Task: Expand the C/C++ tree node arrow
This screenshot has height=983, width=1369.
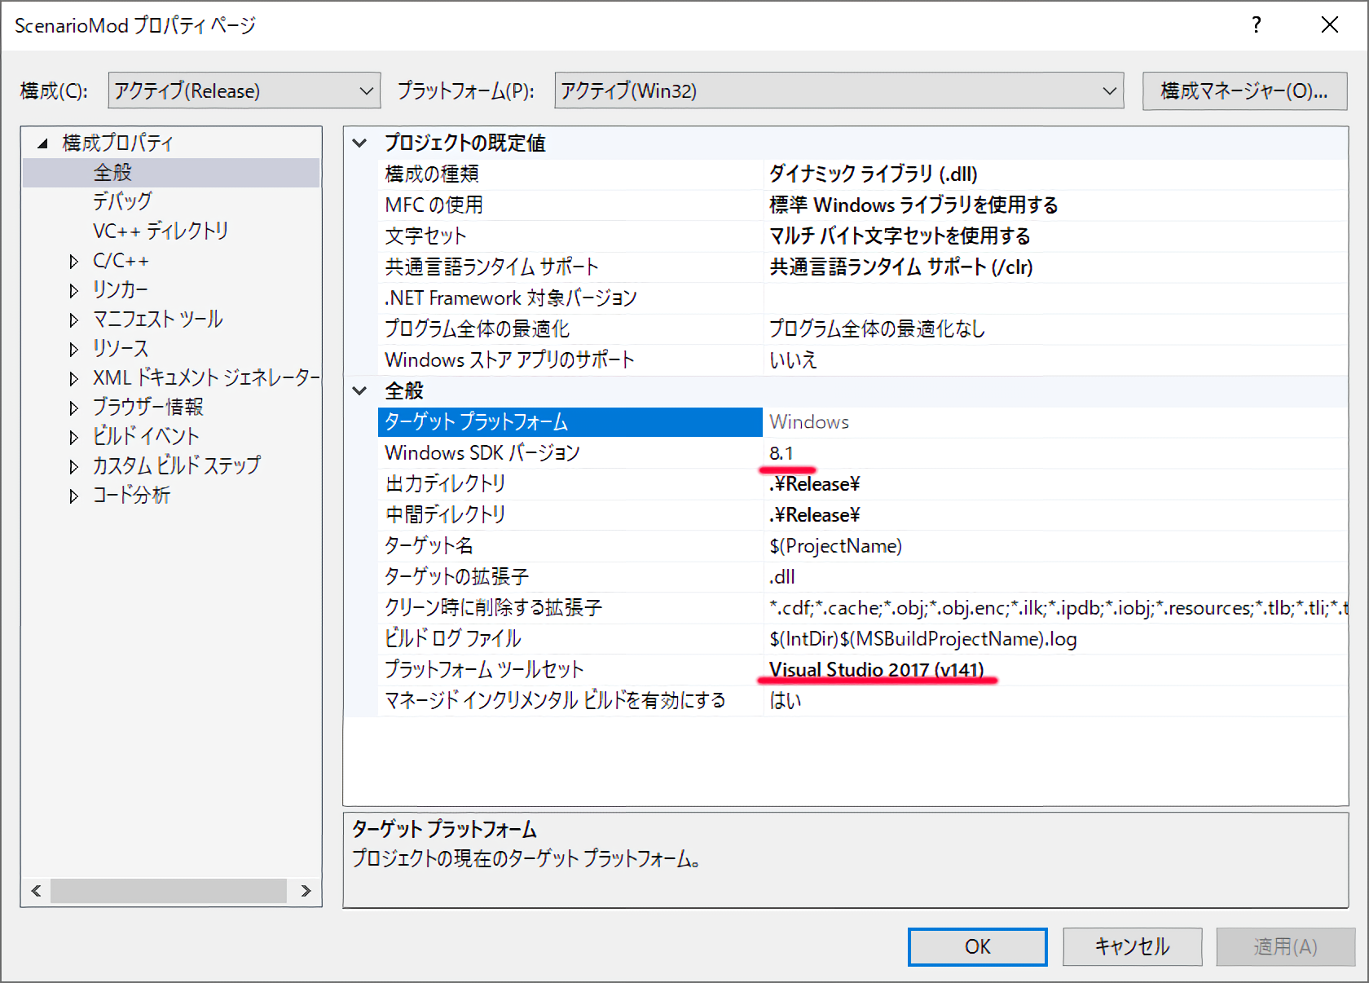Action: coord(74,262)
